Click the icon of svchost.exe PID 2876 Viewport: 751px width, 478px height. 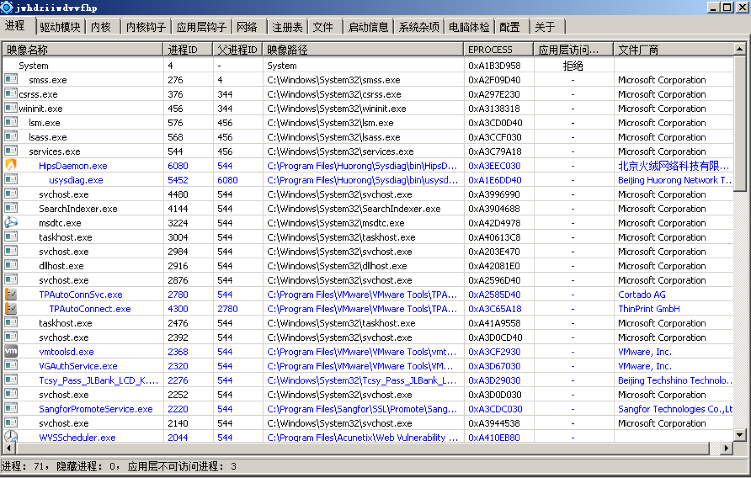coord(11,280)
